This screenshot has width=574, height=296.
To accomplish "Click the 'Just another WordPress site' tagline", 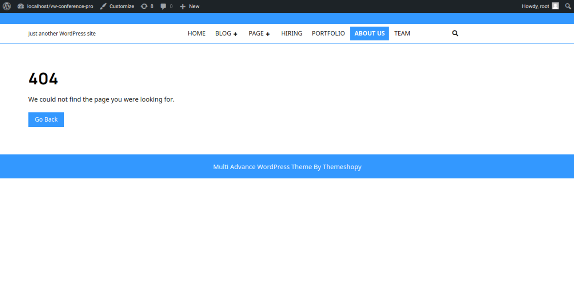I will click(62, 34).
